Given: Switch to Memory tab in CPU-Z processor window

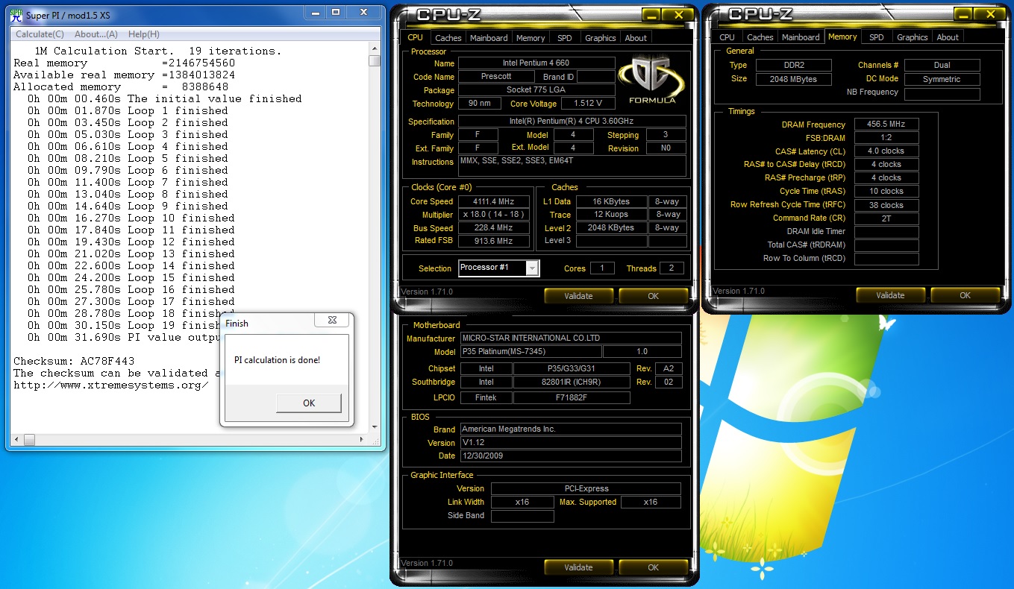Looking at the screenshot, I should click(x=531, y=37).
